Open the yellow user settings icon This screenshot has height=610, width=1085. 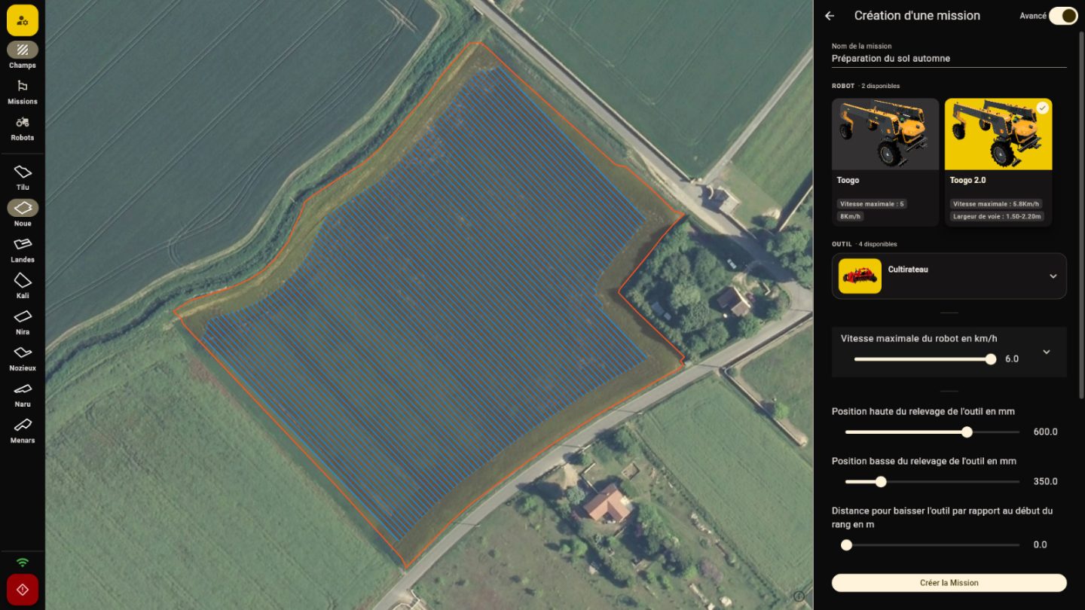[23, 20]
